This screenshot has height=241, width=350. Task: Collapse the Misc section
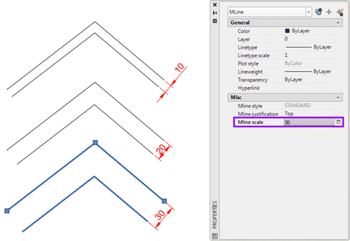(x=338, y=98)
